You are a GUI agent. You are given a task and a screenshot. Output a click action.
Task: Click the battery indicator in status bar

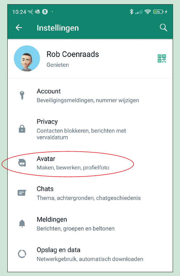coord(158,11)
